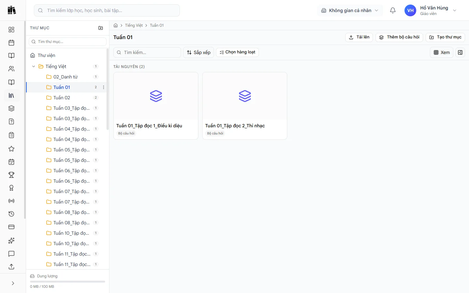
Task: Click the home icon in breadcrumb
Action: (x=116, y=25)
